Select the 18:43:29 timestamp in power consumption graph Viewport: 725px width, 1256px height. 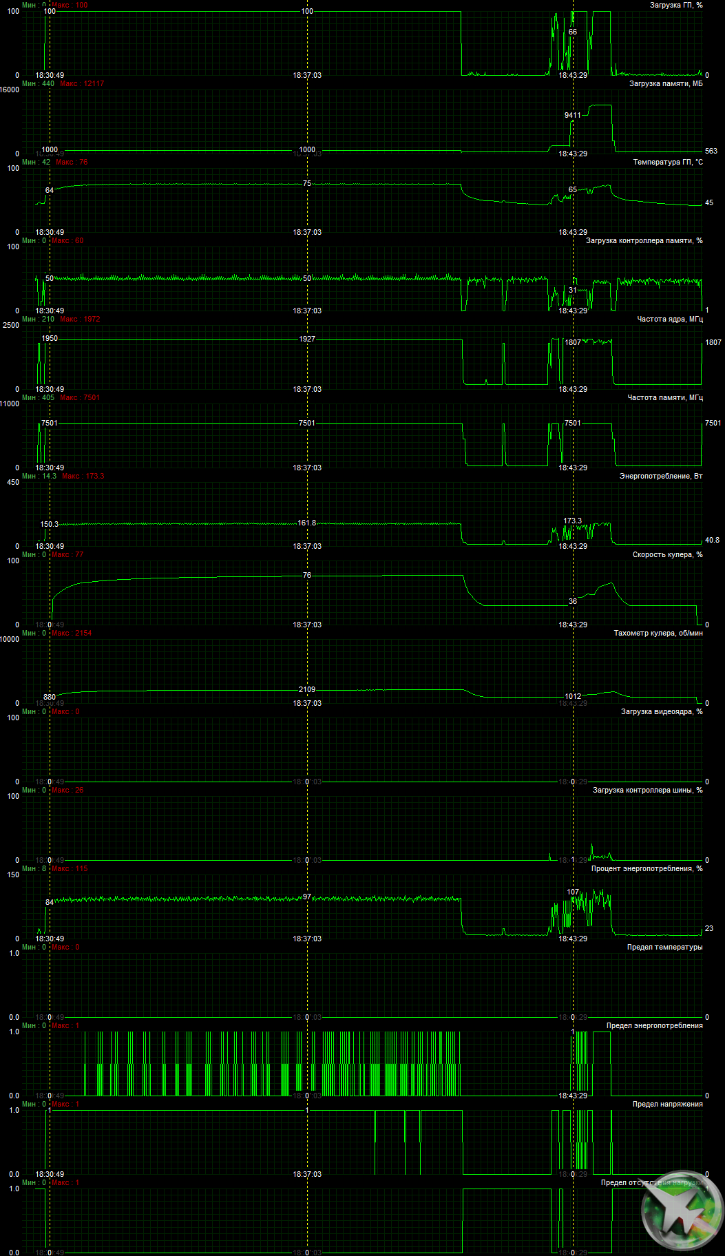tap(573, 546)
